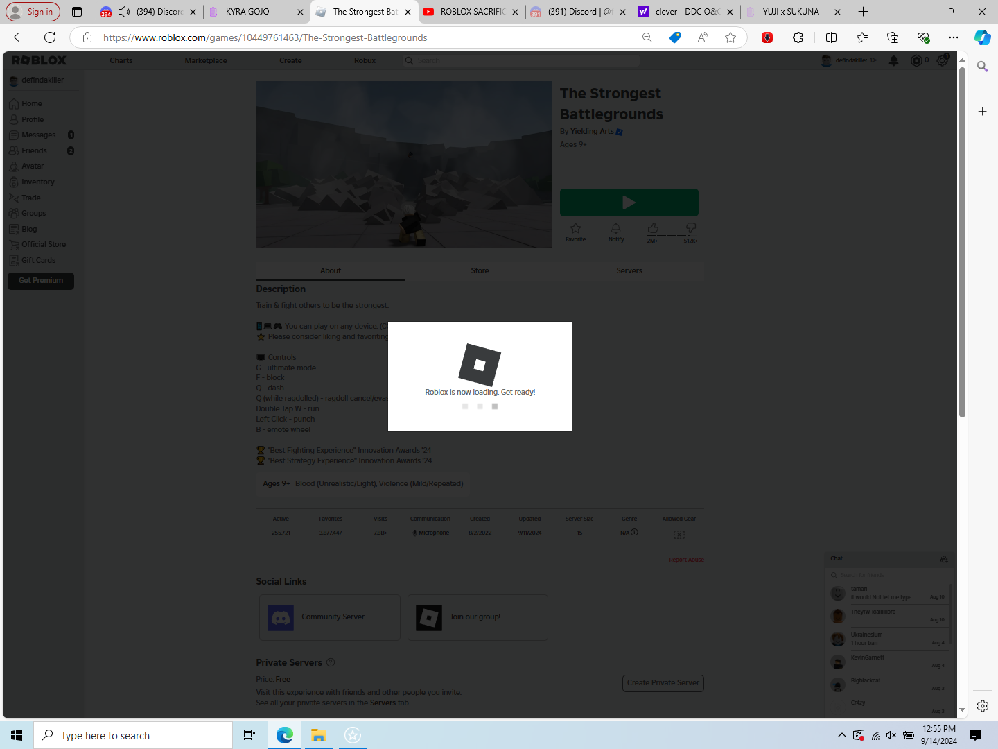The width and height of the screenshot is (998, 749).
Task: Click the Discord Community Server icon
Action: (281, 617)
